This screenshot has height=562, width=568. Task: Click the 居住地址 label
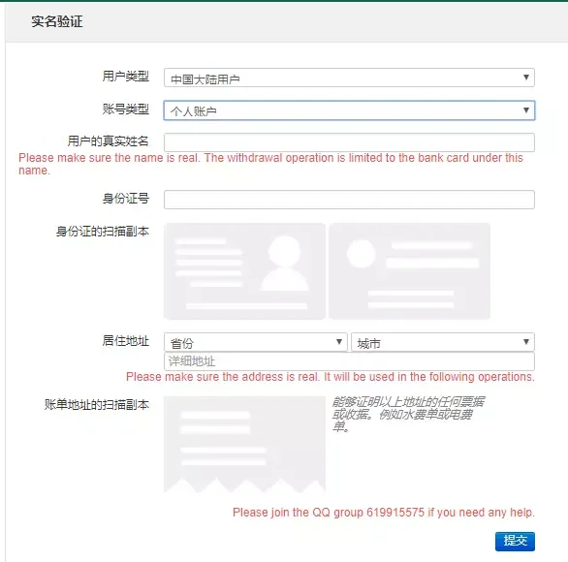tap(126, 341)
